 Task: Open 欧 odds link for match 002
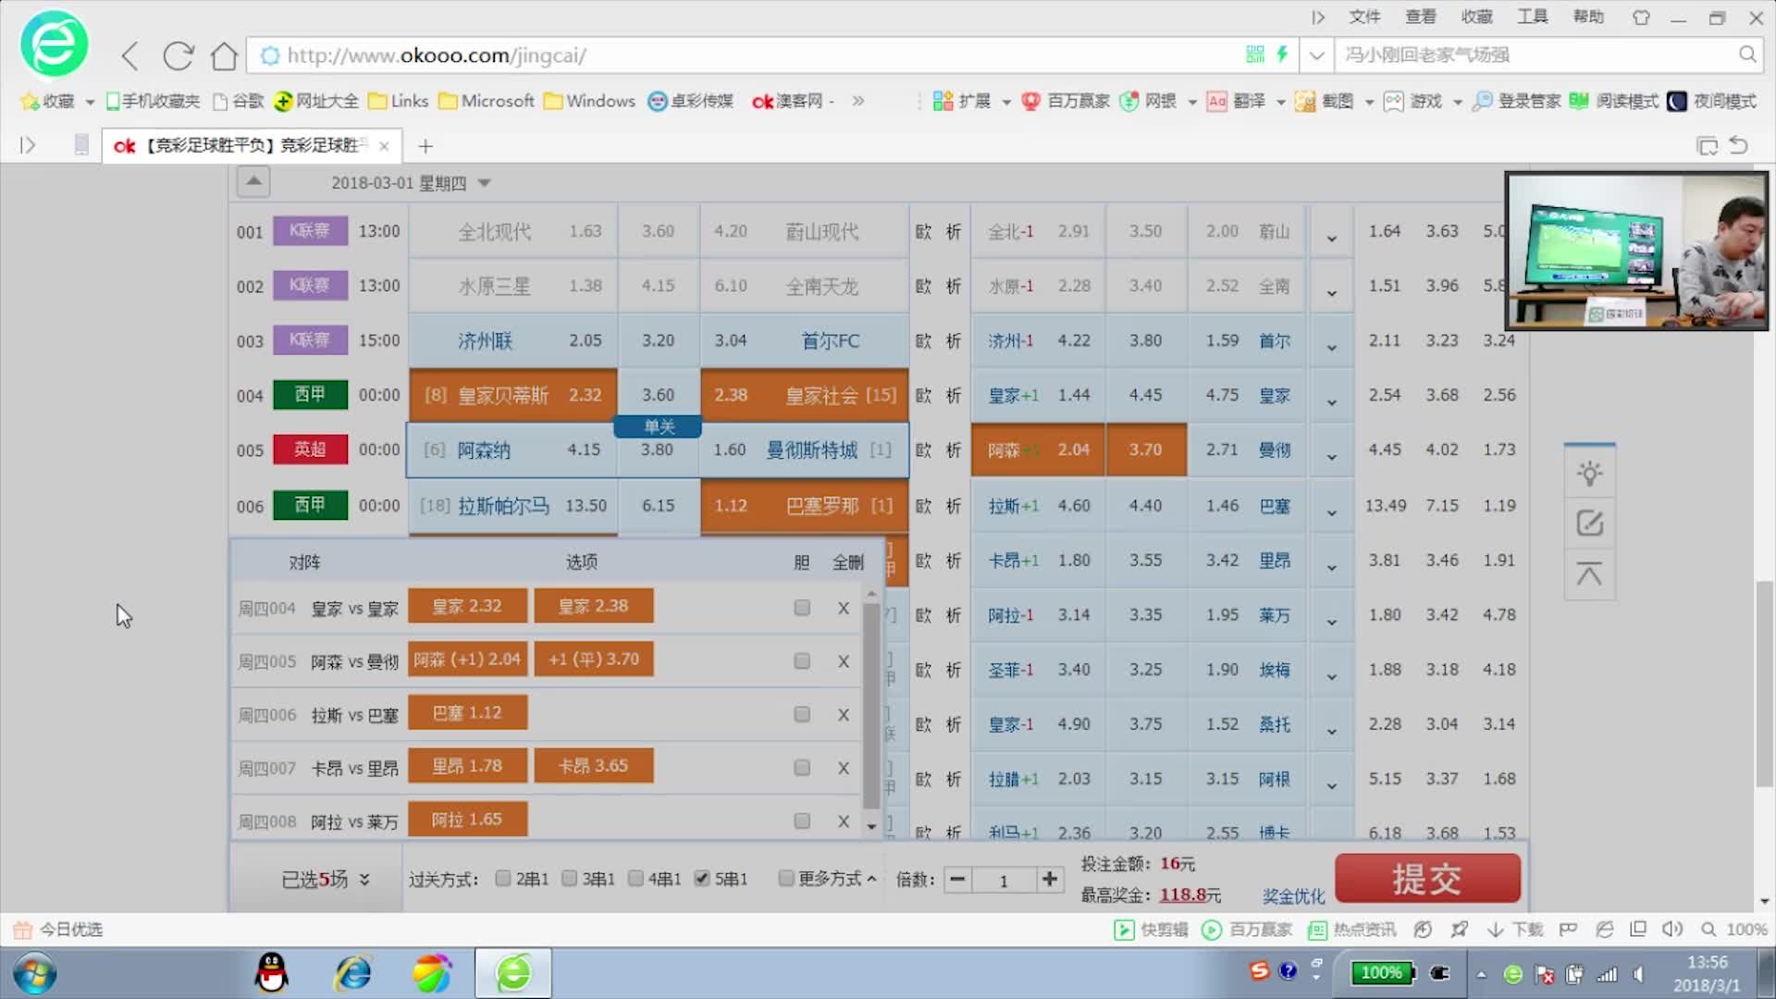coord(923,286)
